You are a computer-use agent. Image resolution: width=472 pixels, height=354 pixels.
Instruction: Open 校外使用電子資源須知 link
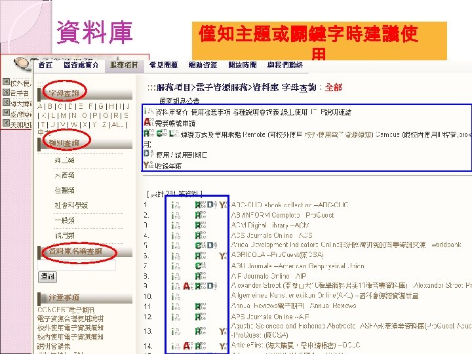pyautogui.click(x=70, y=328)
